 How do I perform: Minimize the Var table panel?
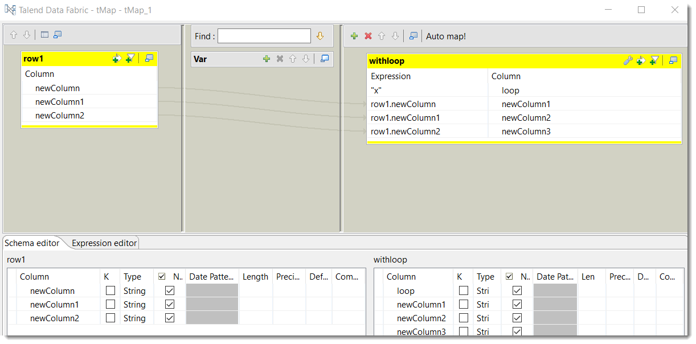point(325,59)
